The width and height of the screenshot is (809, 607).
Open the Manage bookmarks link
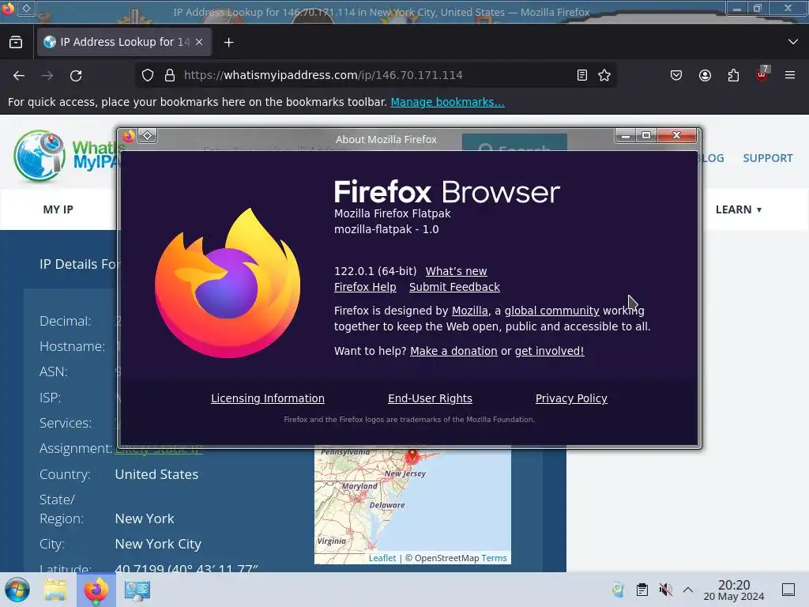click(447, 102)
